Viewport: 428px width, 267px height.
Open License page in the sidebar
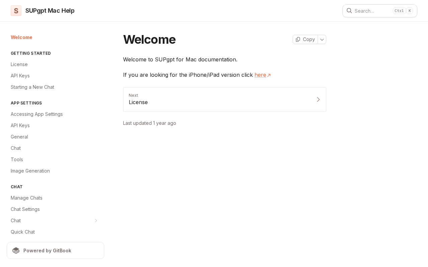coord(19,64)
